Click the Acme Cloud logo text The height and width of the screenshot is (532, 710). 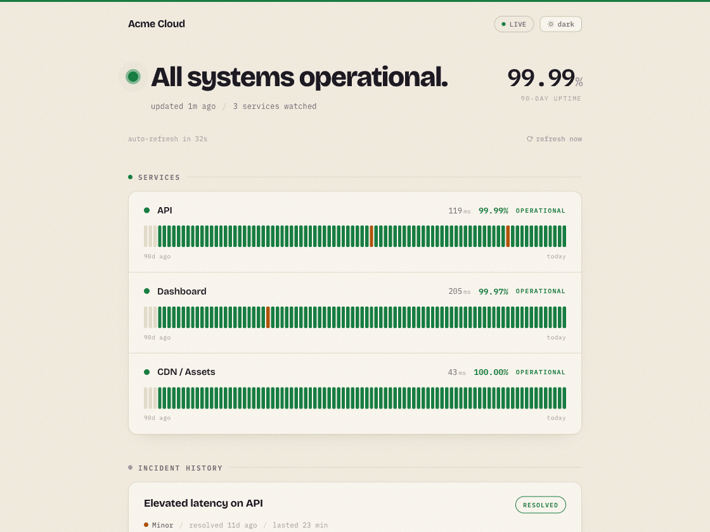point(156,24)
